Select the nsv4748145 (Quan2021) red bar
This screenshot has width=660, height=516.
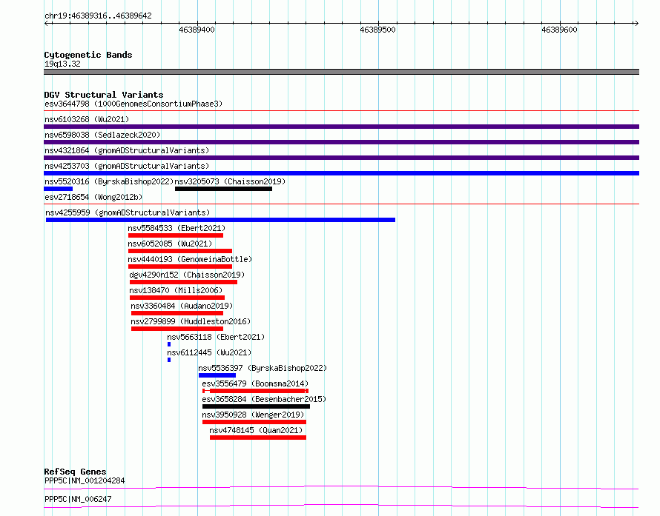pyautogui.click(x=258, y=438)
